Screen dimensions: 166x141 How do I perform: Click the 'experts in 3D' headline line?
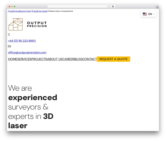click(x=31, y=116)
